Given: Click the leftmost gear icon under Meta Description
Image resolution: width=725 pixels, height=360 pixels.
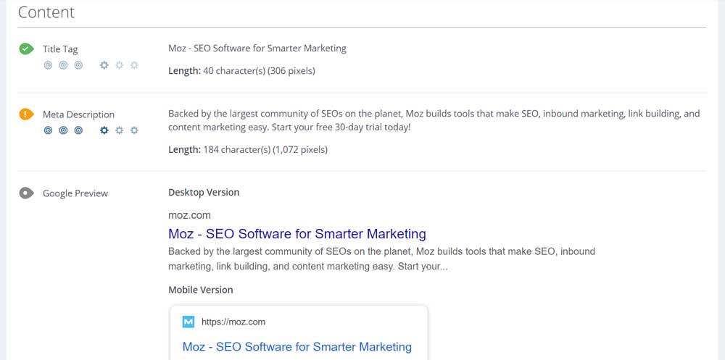Looking at the screenshot, I should (104, 130).
